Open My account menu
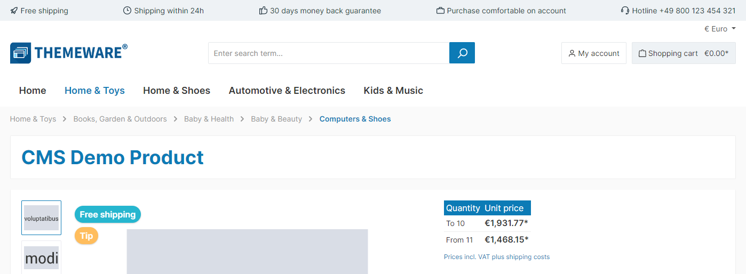The height and width of the screenshot is (274, 746). (593, 53)
